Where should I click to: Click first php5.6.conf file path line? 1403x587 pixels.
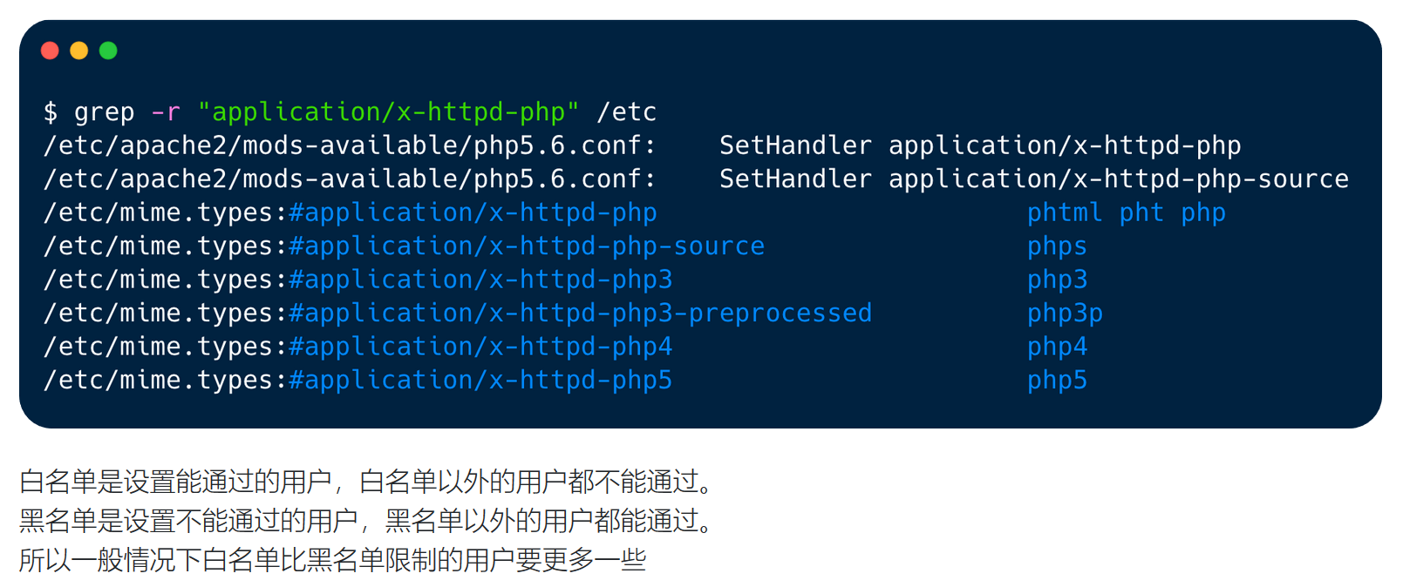(x=350, y=145)
